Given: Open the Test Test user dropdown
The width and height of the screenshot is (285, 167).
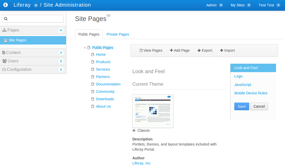Looking at the screenshot, I should click(269, 5).
